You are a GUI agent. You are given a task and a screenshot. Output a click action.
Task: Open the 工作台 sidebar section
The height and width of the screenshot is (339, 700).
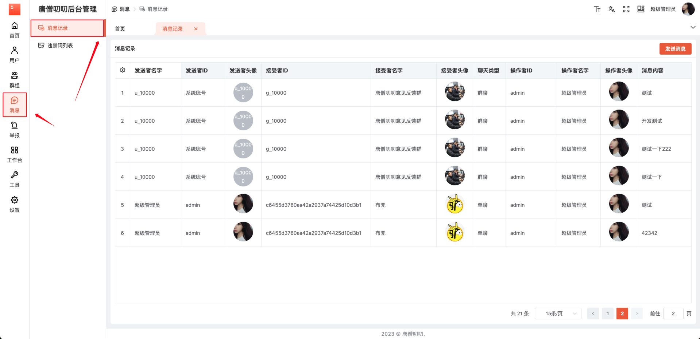[14, 154]
